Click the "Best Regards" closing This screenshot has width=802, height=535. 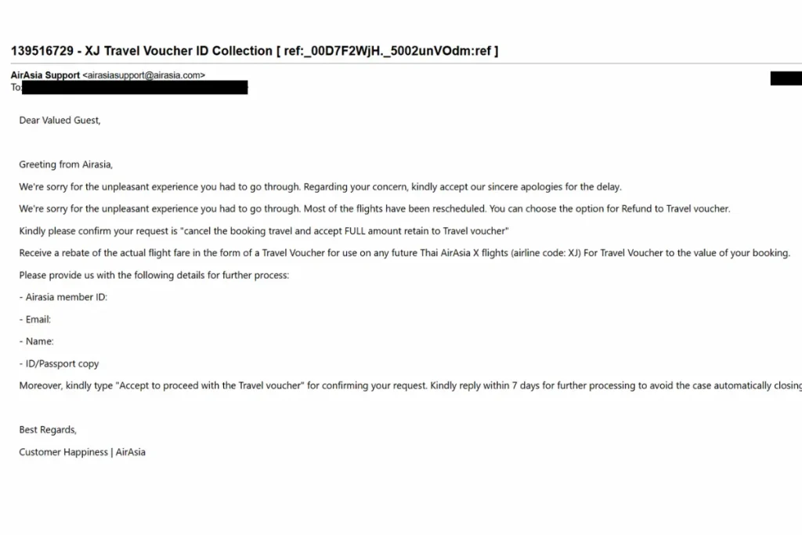[48, 430]
